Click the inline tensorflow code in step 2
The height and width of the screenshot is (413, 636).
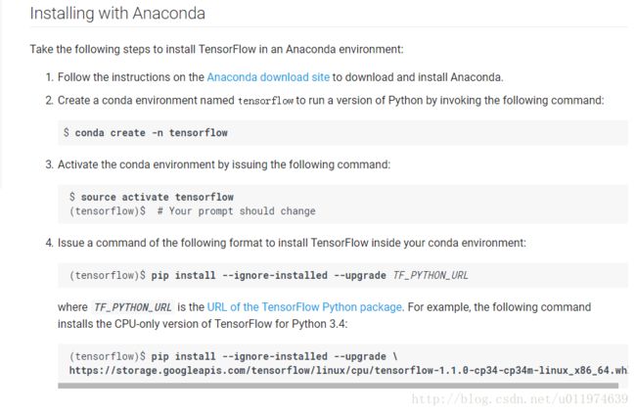coord(266,101)
